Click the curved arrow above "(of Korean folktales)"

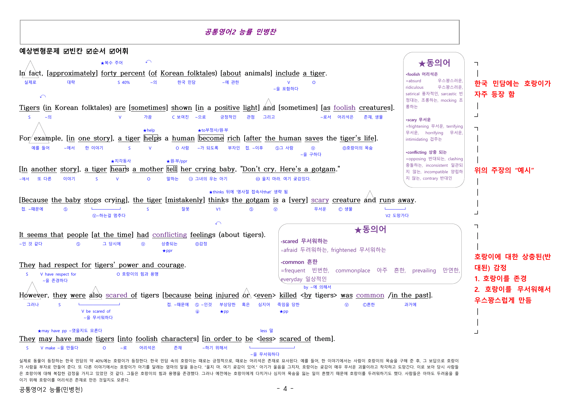149,61
